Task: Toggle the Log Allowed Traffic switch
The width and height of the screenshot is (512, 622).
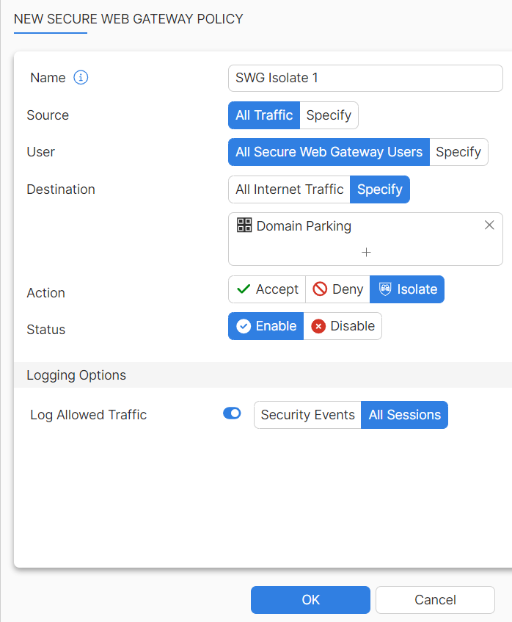Action: [x=232, y=413]
